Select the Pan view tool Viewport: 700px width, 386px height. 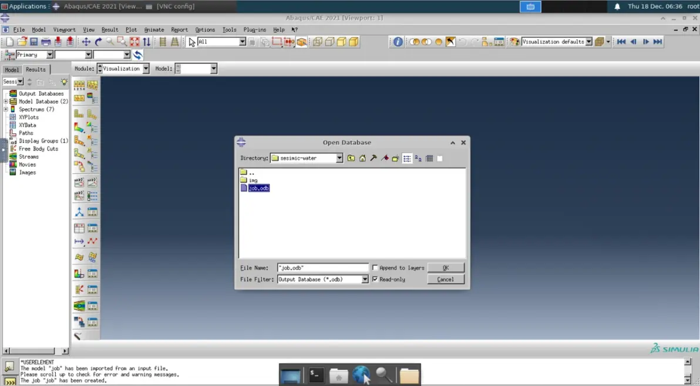click(x=86, y=42)
